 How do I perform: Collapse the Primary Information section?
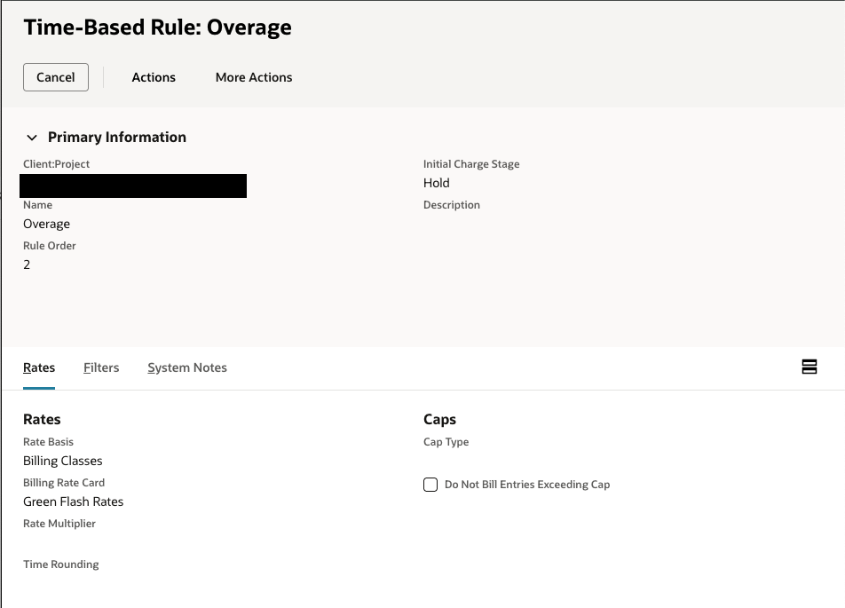(32, 138)
